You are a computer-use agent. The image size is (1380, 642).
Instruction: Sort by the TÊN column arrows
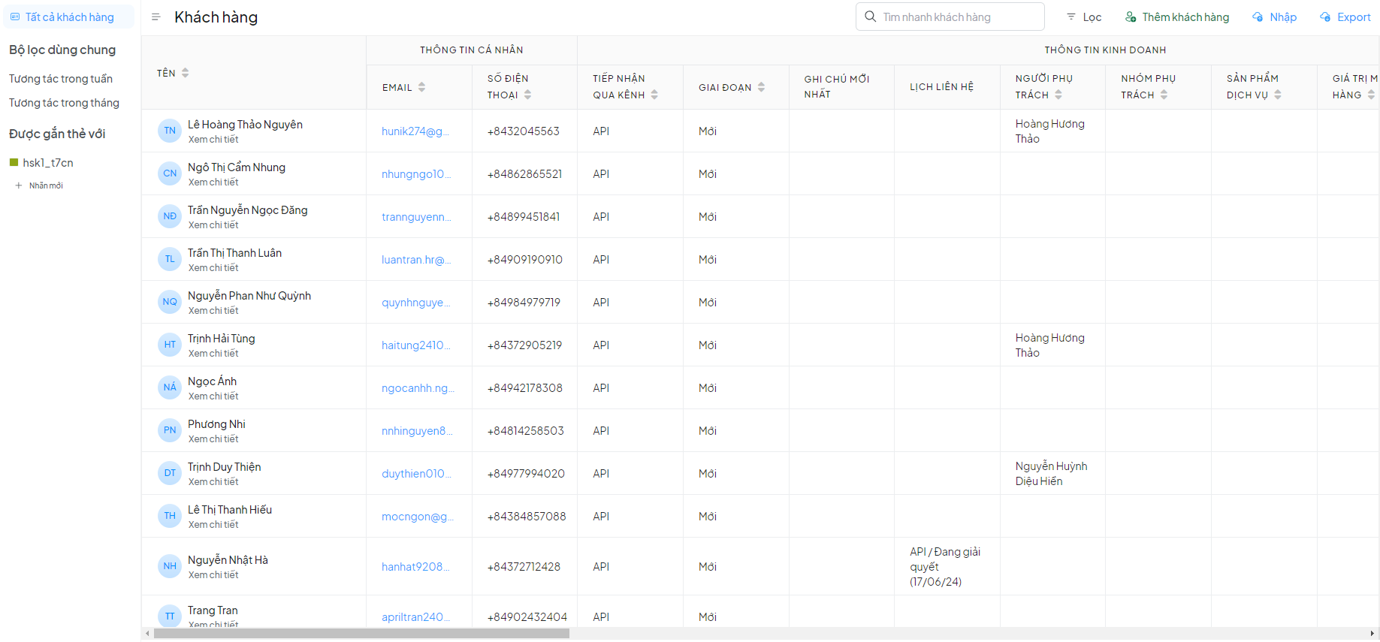(186, 73)
